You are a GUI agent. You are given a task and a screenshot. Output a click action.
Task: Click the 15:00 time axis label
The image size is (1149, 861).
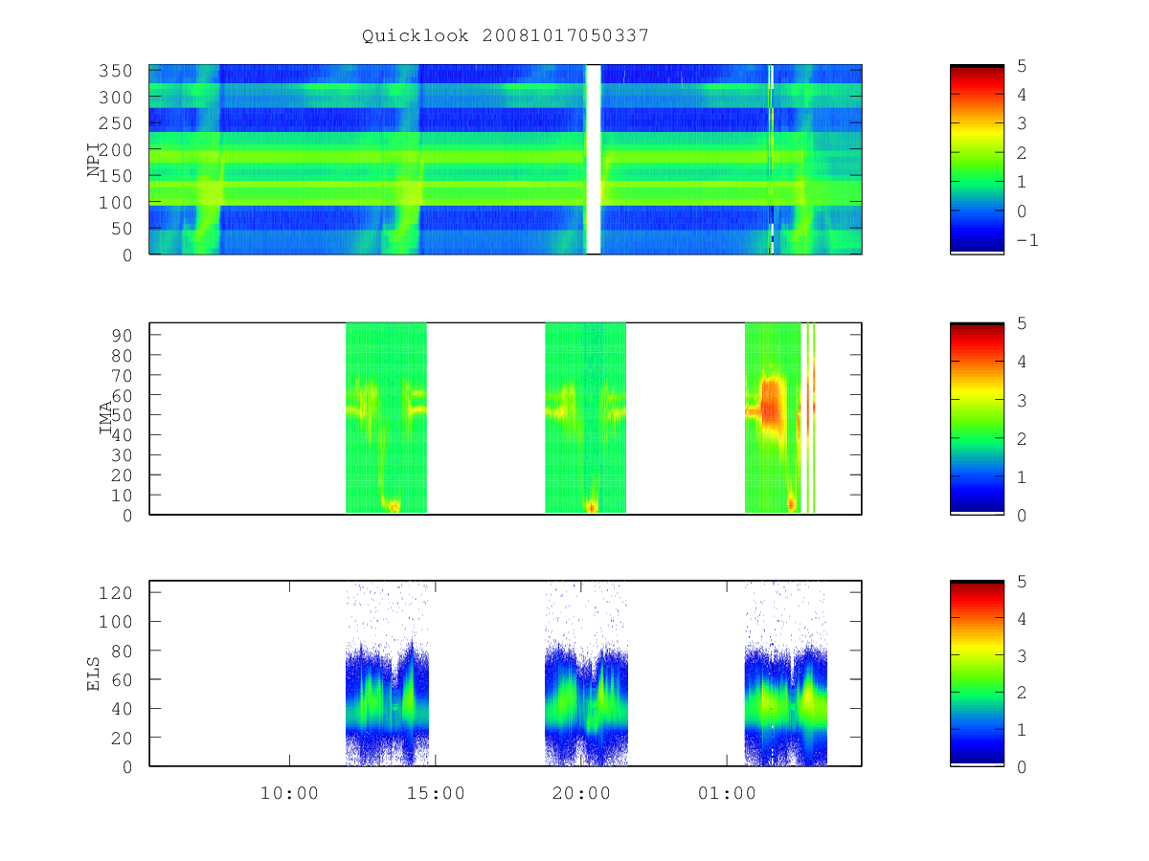coord(436,793)
